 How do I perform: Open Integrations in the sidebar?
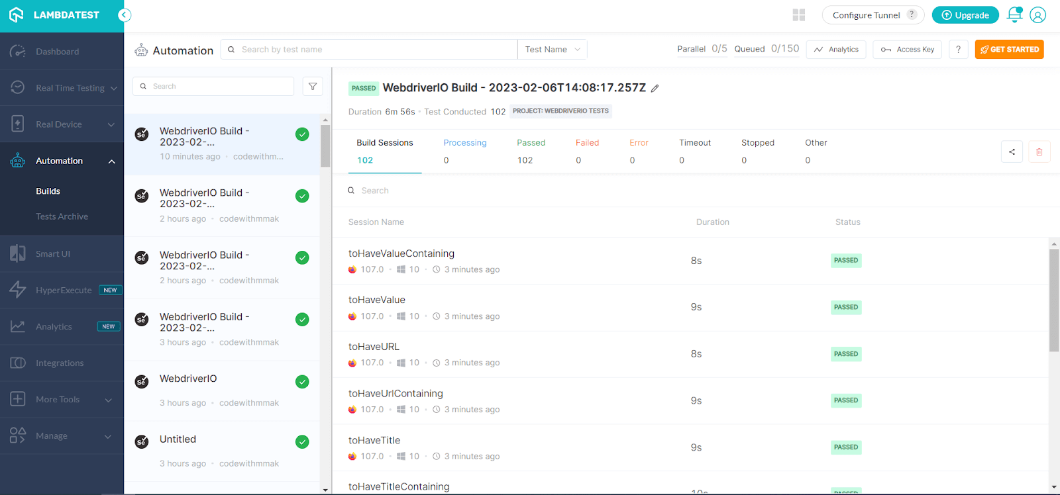(62, 363)
